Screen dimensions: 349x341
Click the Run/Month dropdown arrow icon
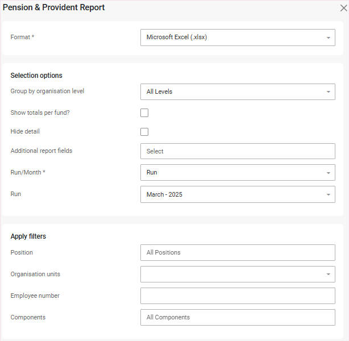(328, 173)
